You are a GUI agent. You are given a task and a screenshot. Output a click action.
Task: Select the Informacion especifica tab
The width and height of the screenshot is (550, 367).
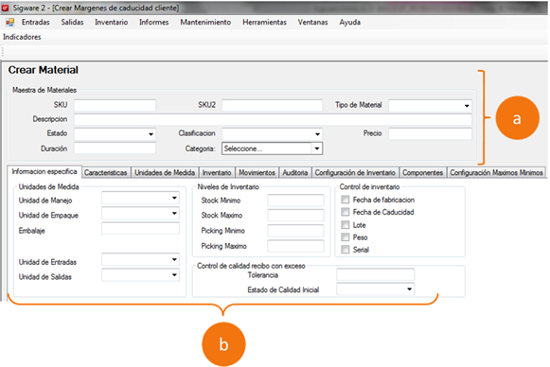pos(44,172)
